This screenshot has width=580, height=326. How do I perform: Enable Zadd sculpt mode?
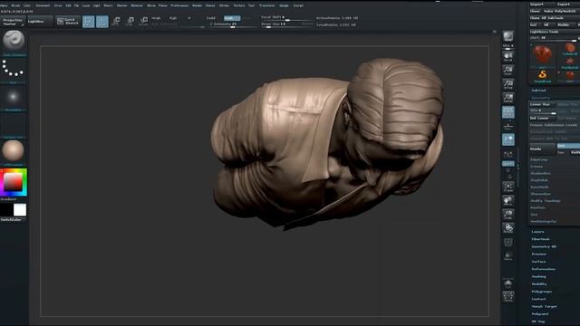(x=211, y=18)
